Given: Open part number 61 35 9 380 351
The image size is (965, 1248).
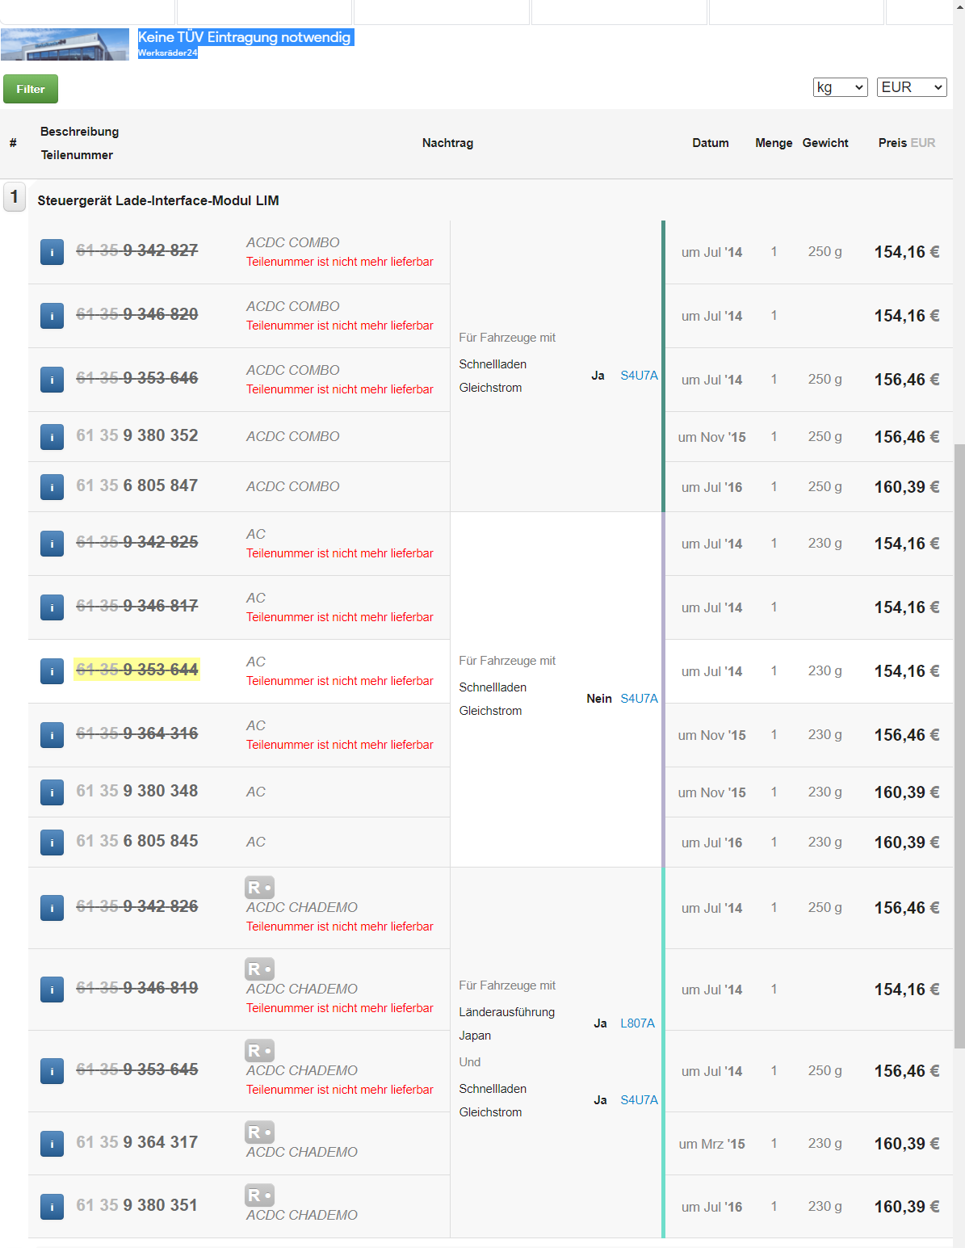Looking at the screenshot, I should [x=136, y=1205].
